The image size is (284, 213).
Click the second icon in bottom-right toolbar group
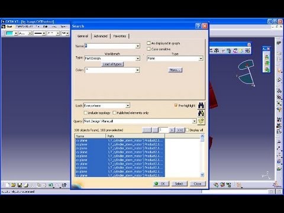pyautogui.click(x=222, y=185)
